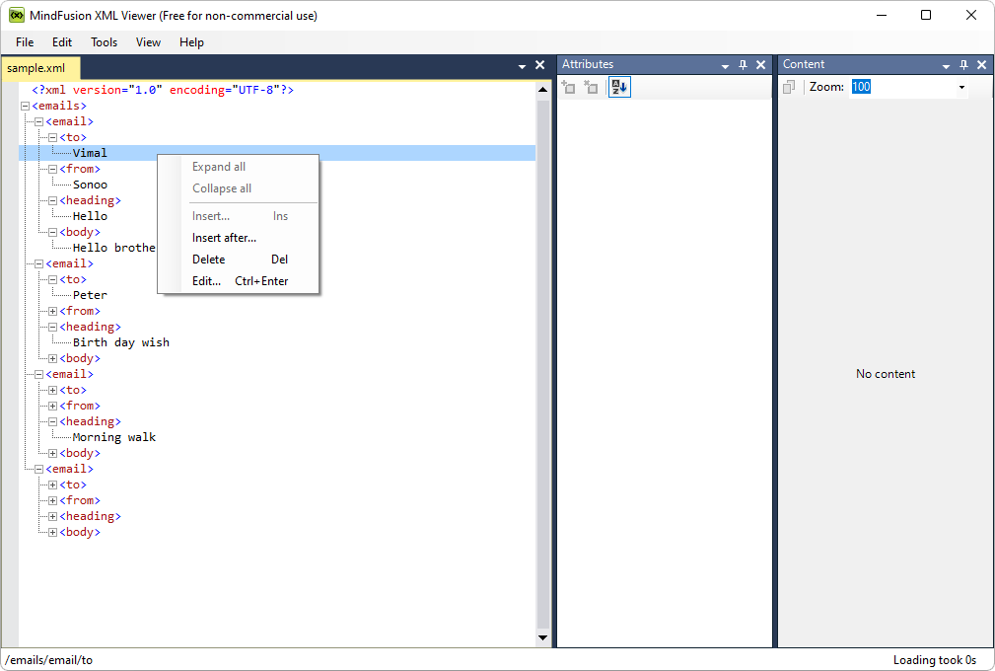Open the Edit menu
995x671 pixels.
pos(62,42)
